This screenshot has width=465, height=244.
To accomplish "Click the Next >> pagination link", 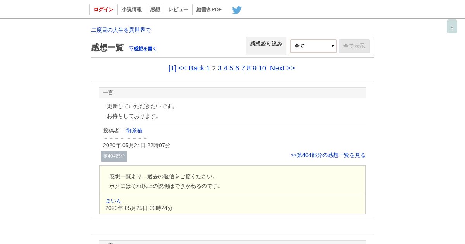I will pyautogui.click(x=282, y=68).
